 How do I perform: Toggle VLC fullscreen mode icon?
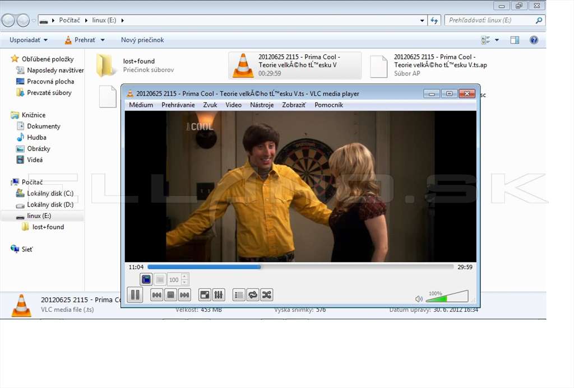(205, 294)
